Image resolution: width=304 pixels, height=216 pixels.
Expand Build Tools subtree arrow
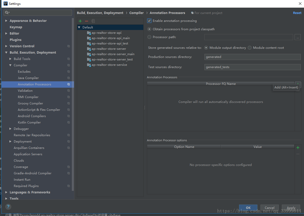[10, 59]
